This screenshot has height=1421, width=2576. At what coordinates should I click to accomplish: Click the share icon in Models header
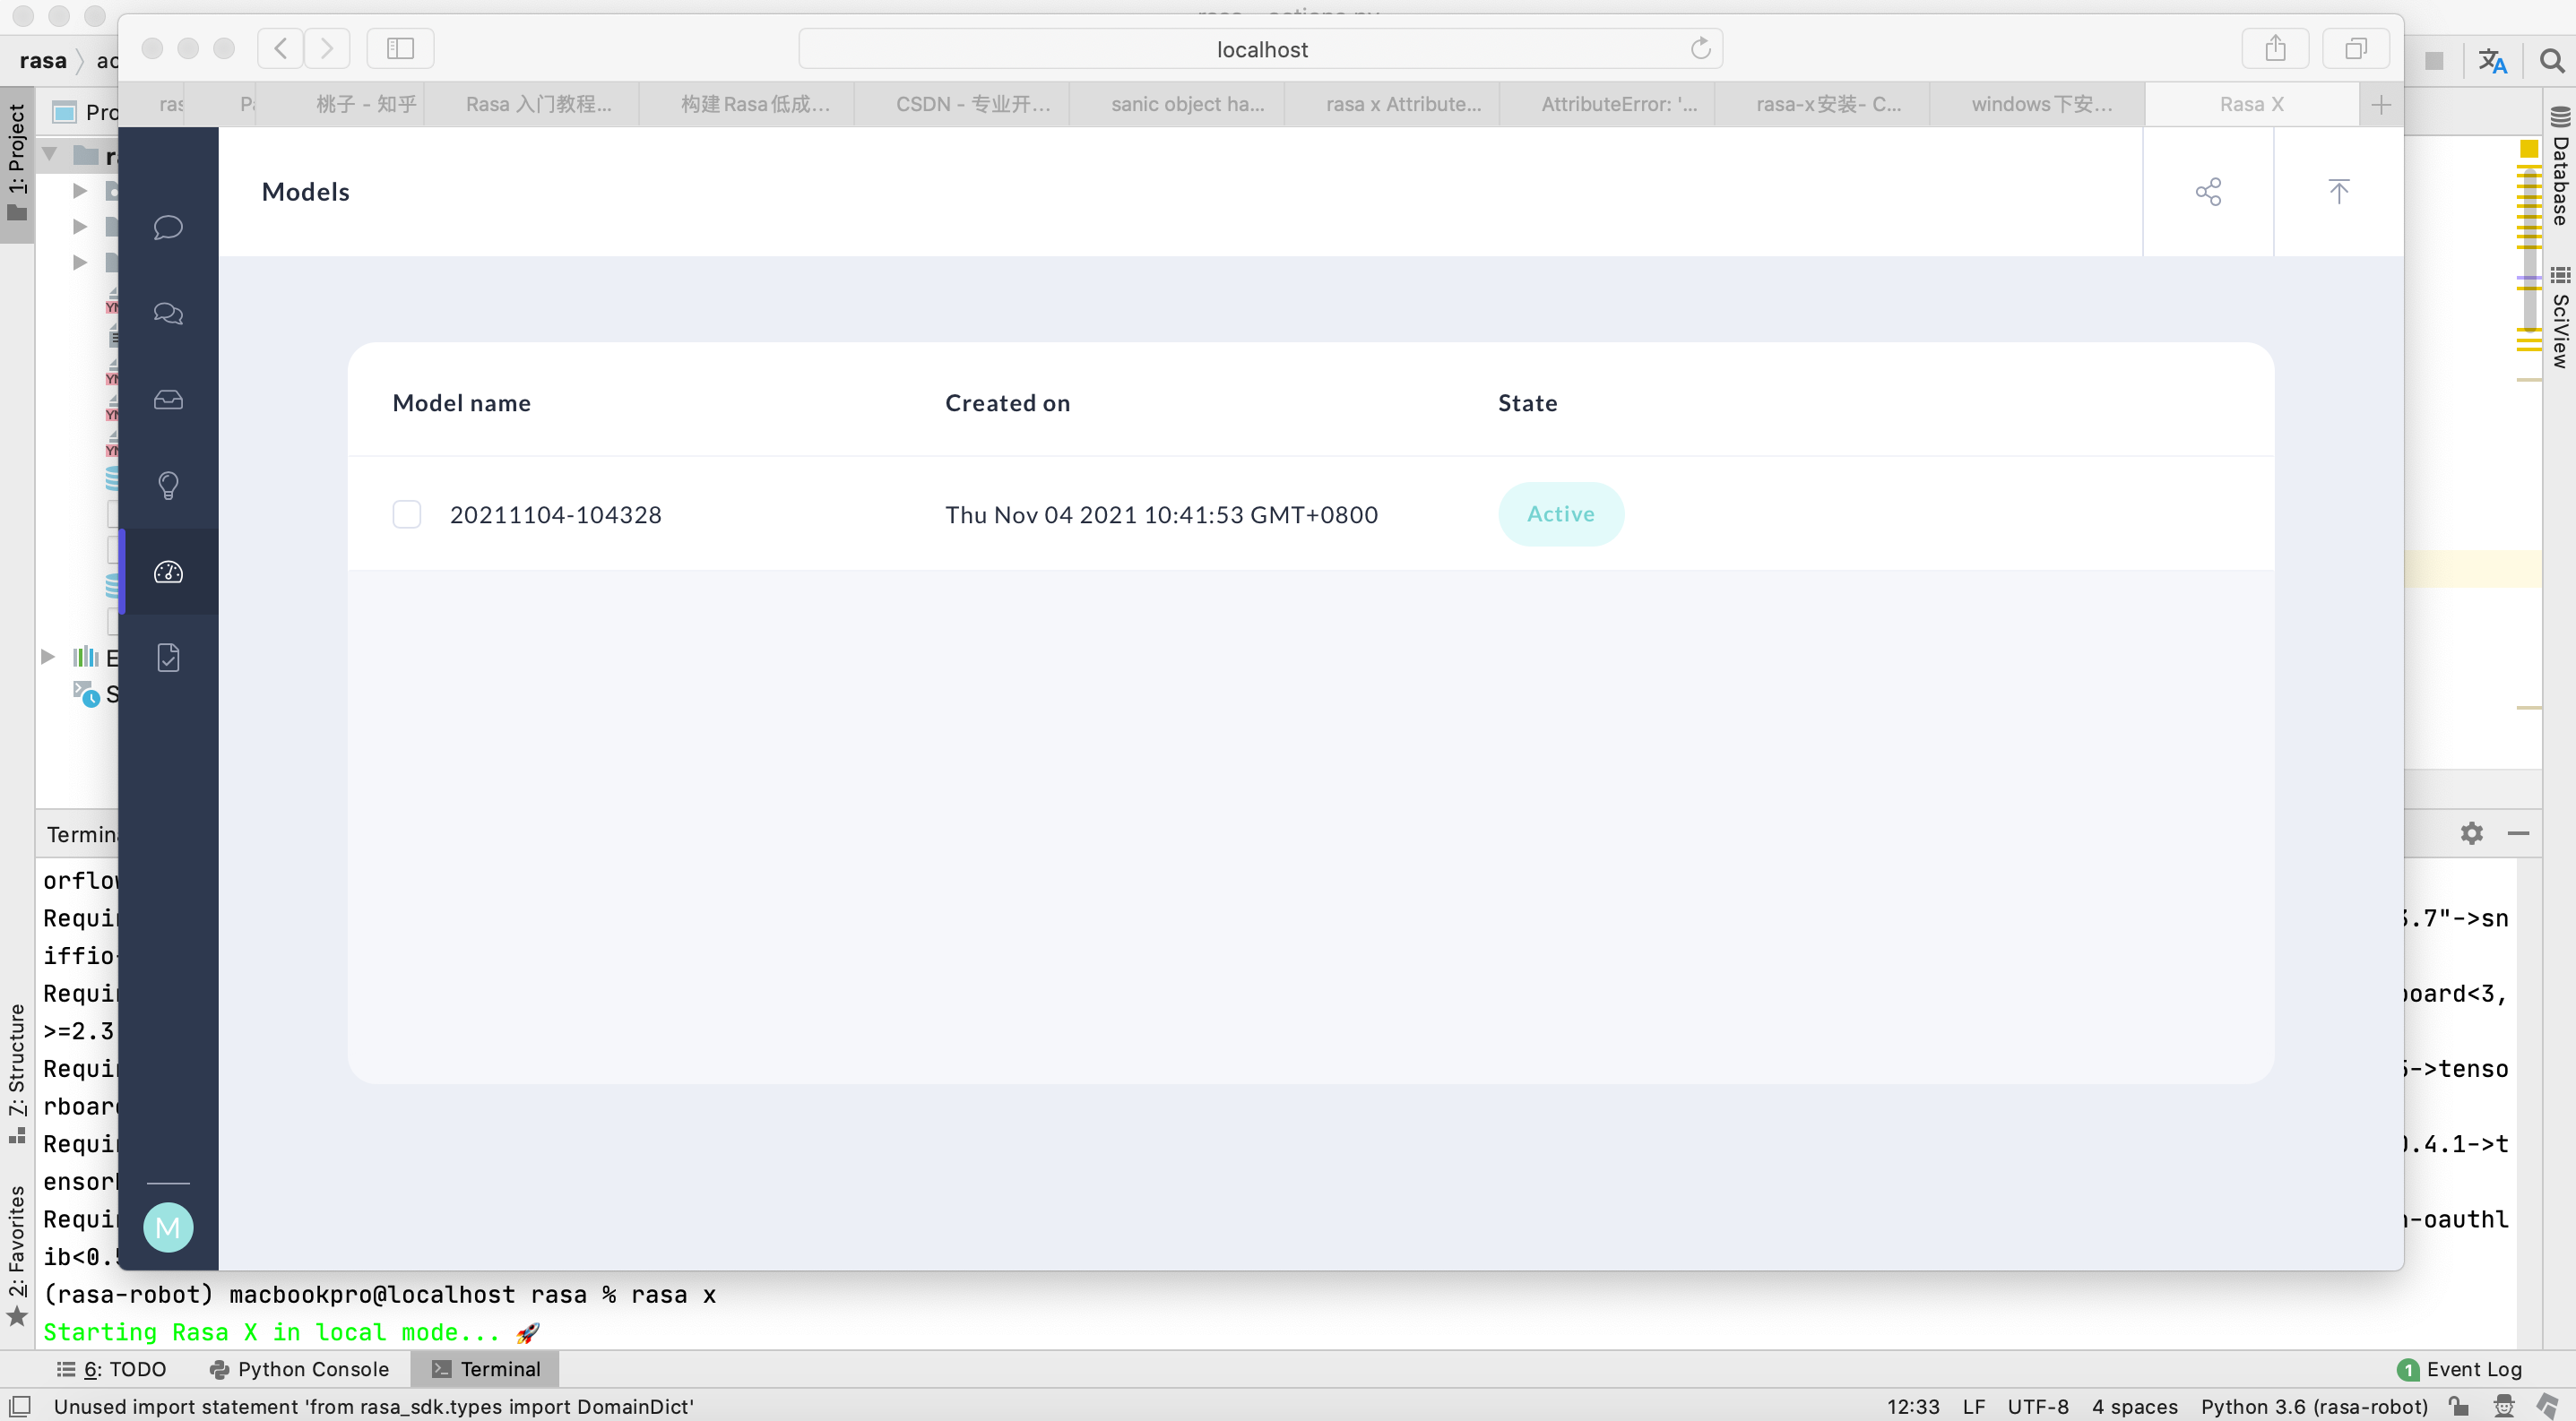pos(2208,192)
